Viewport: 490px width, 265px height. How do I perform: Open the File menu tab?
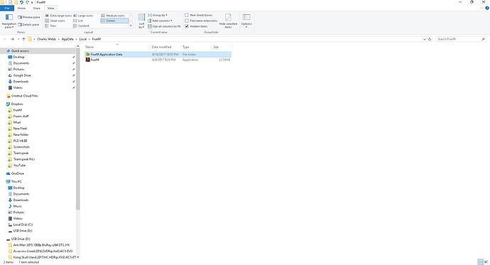[x=7, y=8]
